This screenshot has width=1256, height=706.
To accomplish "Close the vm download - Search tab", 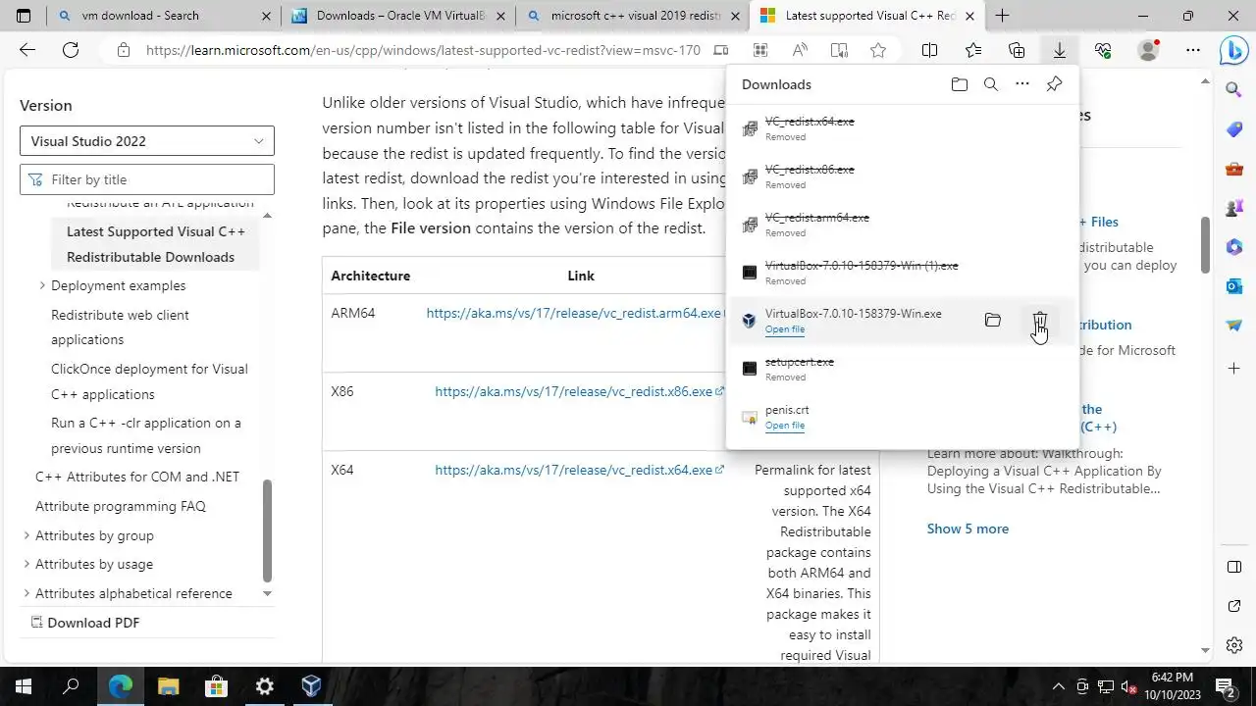I will 268,16.
